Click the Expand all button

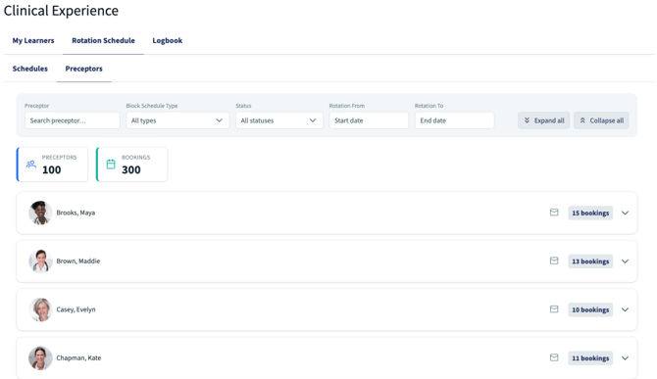[543, 120]
